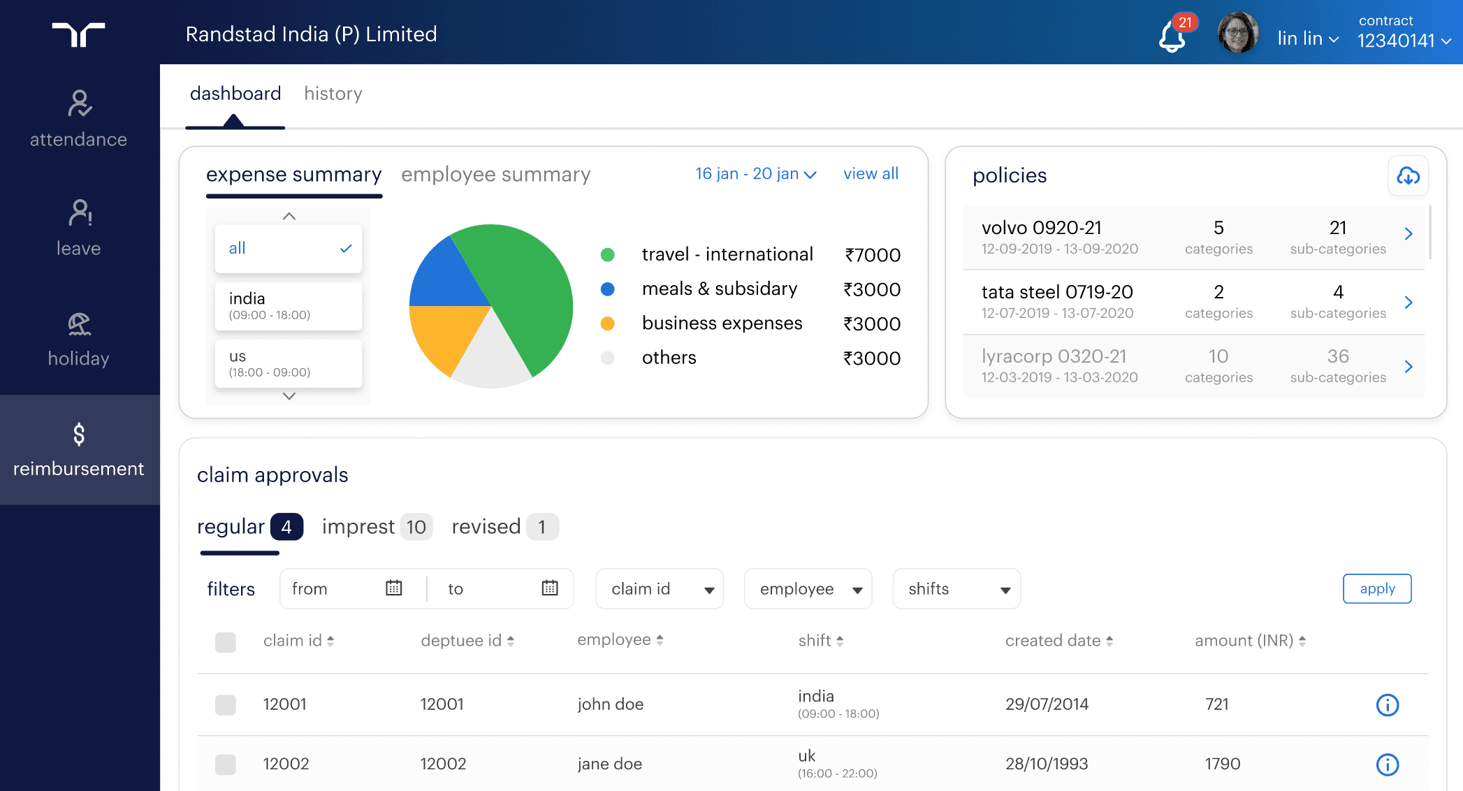
Task: Open the employee filter dropdown
Action: [808, 589]
